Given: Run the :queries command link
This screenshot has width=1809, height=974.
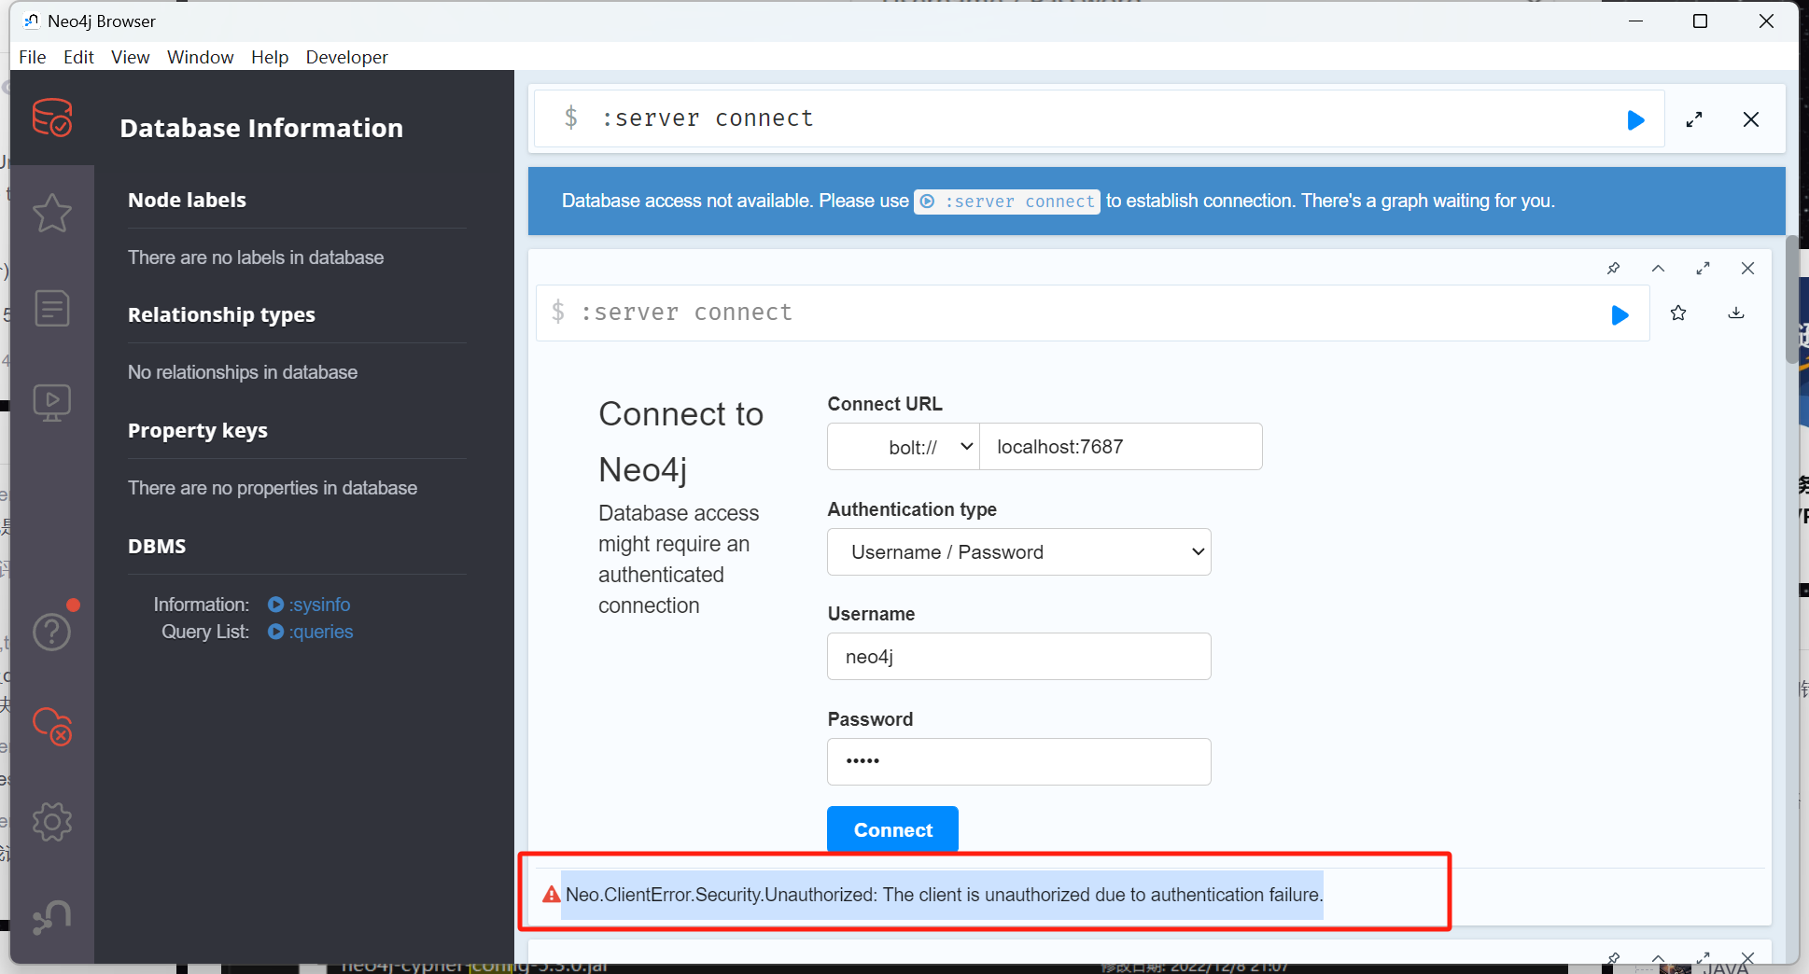Looking at the screenshot, I should click(311, 632).
